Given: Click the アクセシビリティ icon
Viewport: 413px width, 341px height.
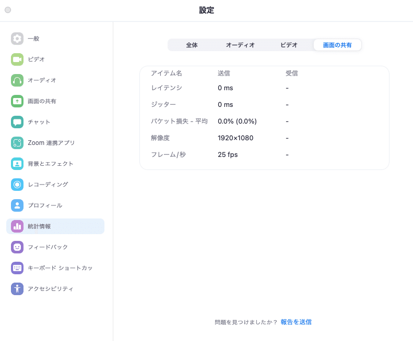Looking at the screenshot, I should (x=17, y=289).
